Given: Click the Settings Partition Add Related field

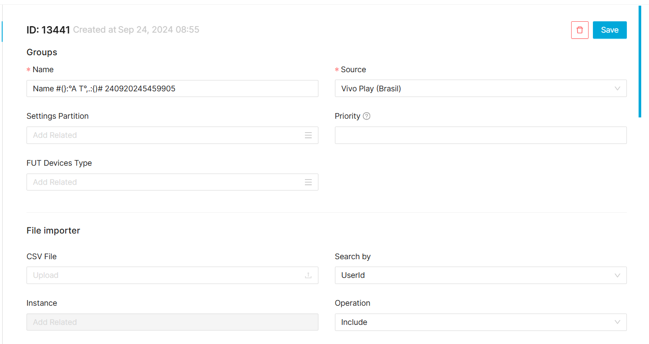Looking at the screenshot, I should coord(165,135).
